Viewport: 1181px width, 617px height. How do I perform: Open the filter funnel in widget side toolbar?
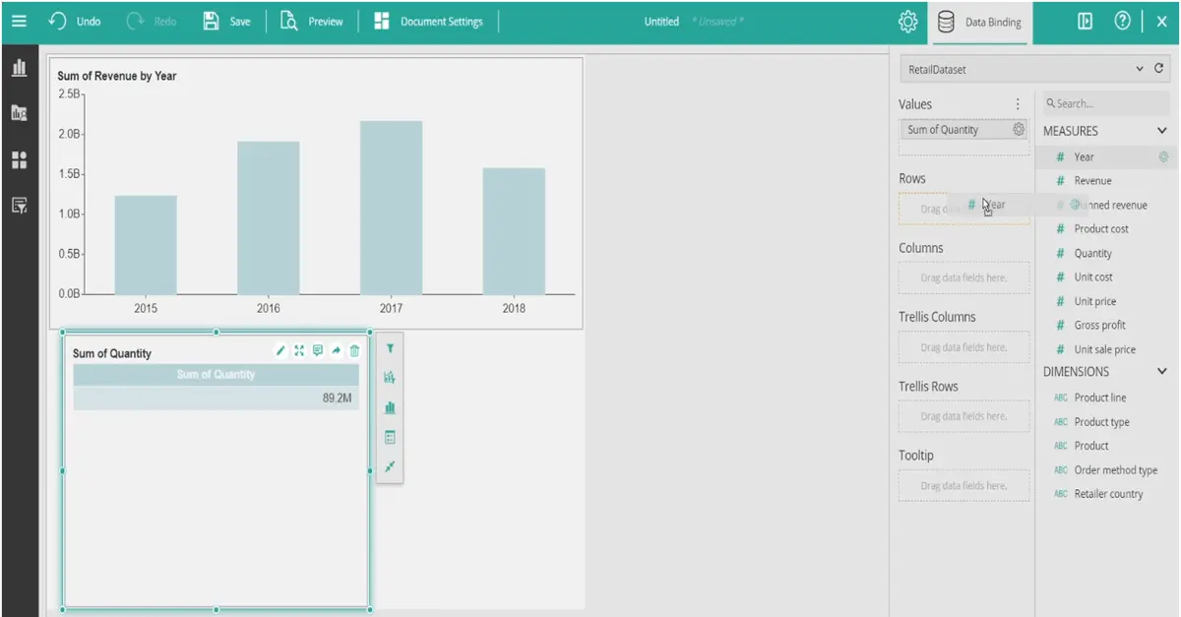click(390, 348)
